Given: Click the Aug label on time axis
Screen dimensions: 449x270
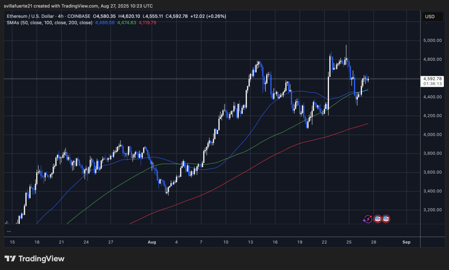Looking at the screenshot, I should point(152,242).
